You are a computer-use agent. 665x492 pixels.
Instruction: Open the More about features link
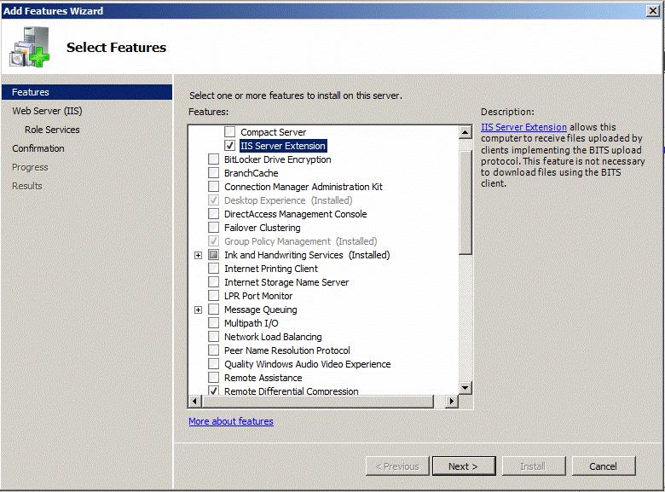click(231, 421)
